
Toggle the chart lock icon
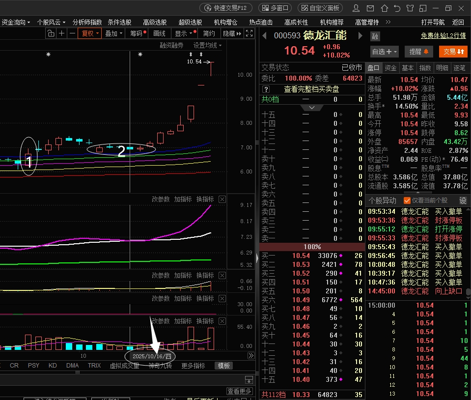click(51, 33)
